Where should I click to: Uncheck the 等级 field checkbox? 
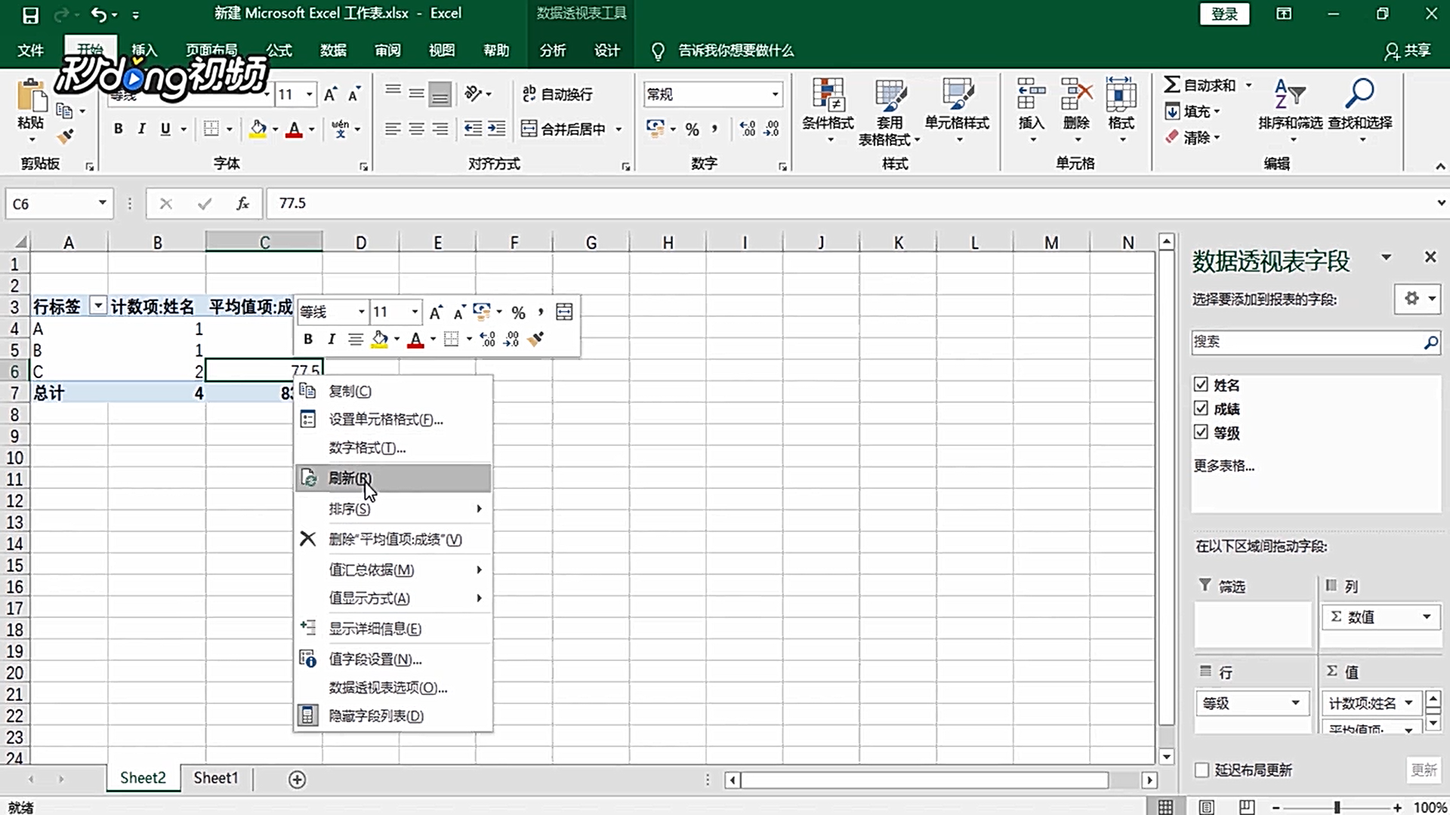[1202, 432]
